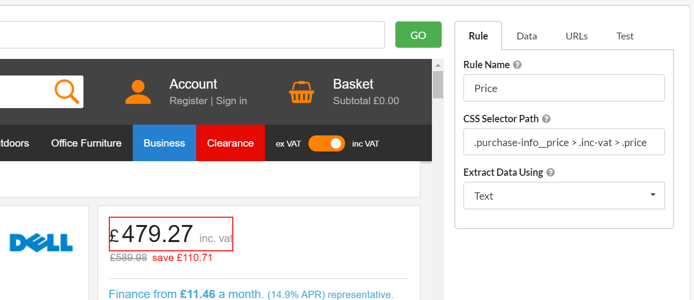Screen dimensions: 694x300
Task: Switch to the Data tab
Action: (527, 36)
